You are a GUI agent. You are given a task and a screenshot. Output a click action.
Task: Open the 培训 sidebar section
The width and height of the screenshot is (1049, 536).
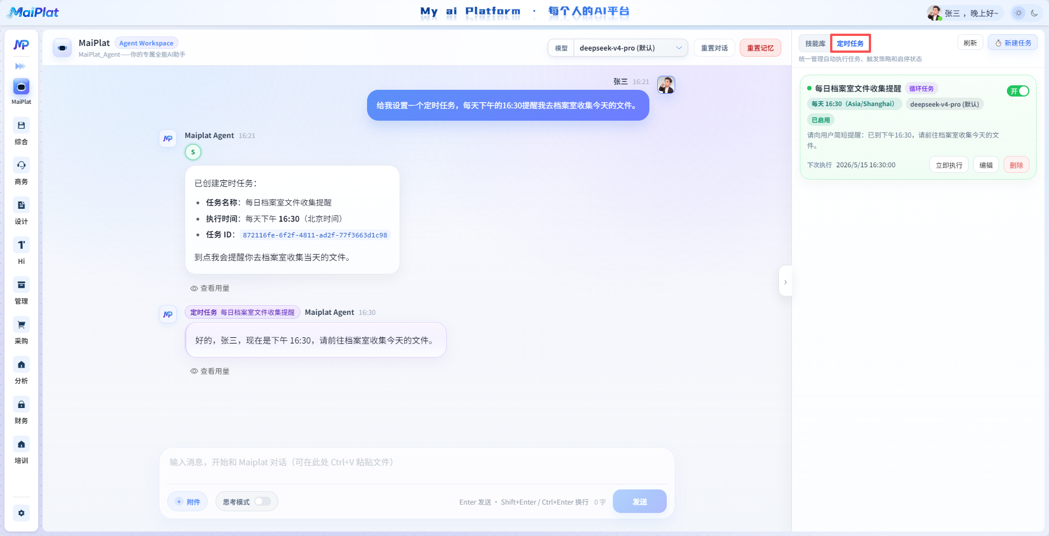click(x=21, y=445)
